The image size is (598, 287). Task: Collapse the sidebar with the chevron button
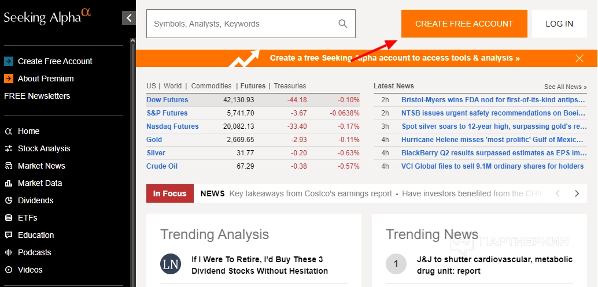point(128,18)
